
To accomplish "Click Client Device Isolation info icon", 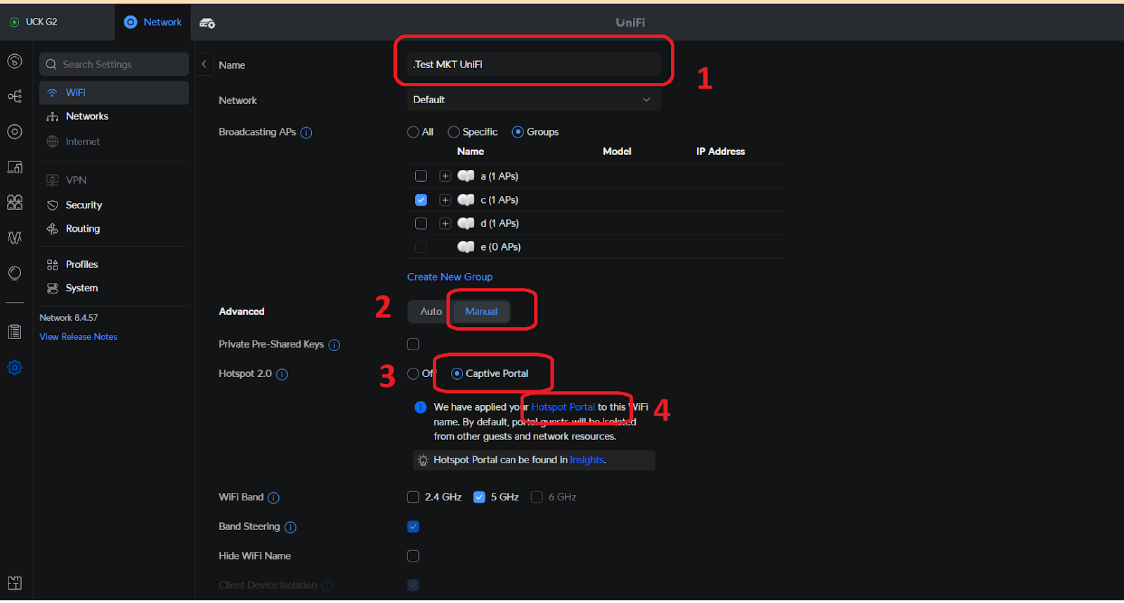I will (327, 585).
